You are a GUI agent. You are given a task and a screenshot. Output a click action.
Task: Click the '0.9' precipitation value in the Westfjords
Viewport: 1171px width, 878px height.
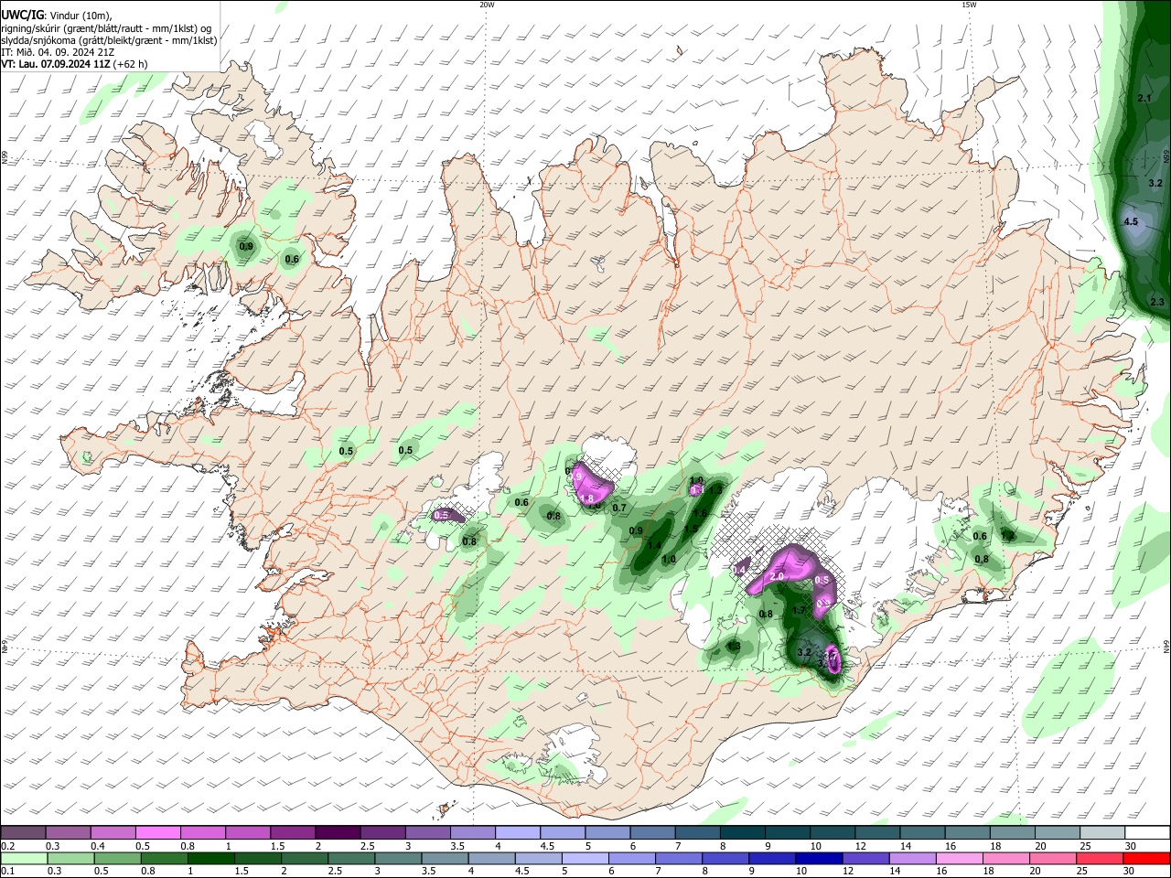[x=246, y=247]
